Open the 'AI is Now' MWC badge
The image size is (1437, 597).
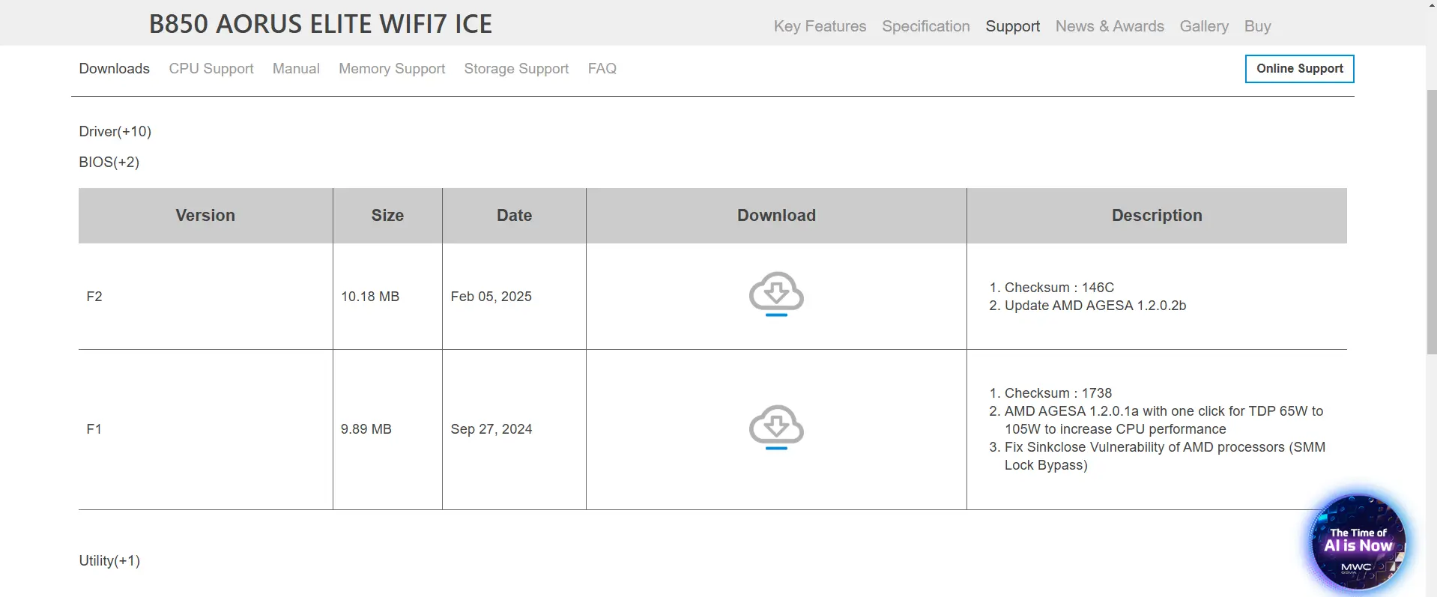pyautogui.click(x=1358, y=543)
